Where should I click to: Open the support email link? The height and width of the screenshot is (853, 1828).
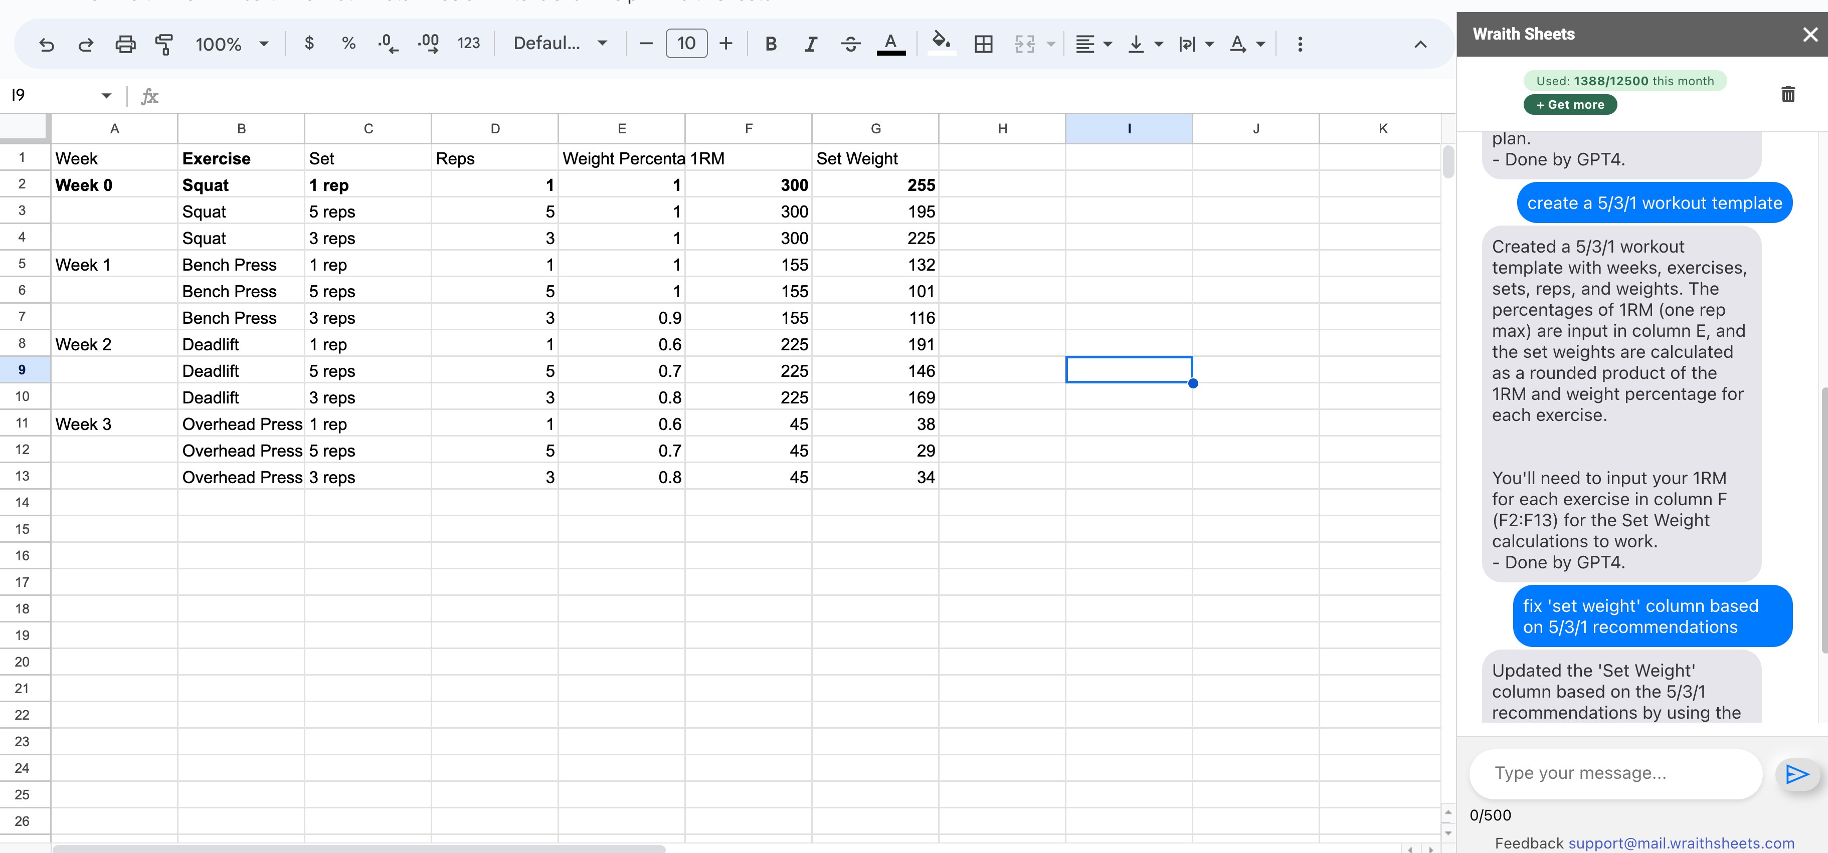pyautogui.click(x=1681, y=842)
